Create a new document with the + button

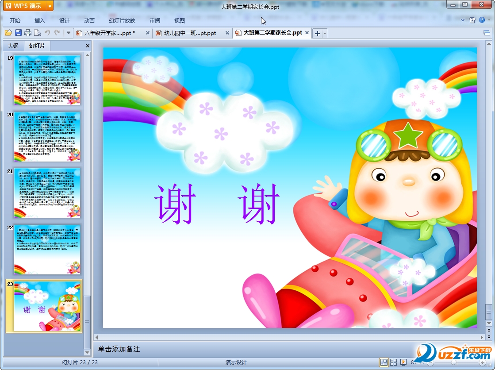pos(318,33)
